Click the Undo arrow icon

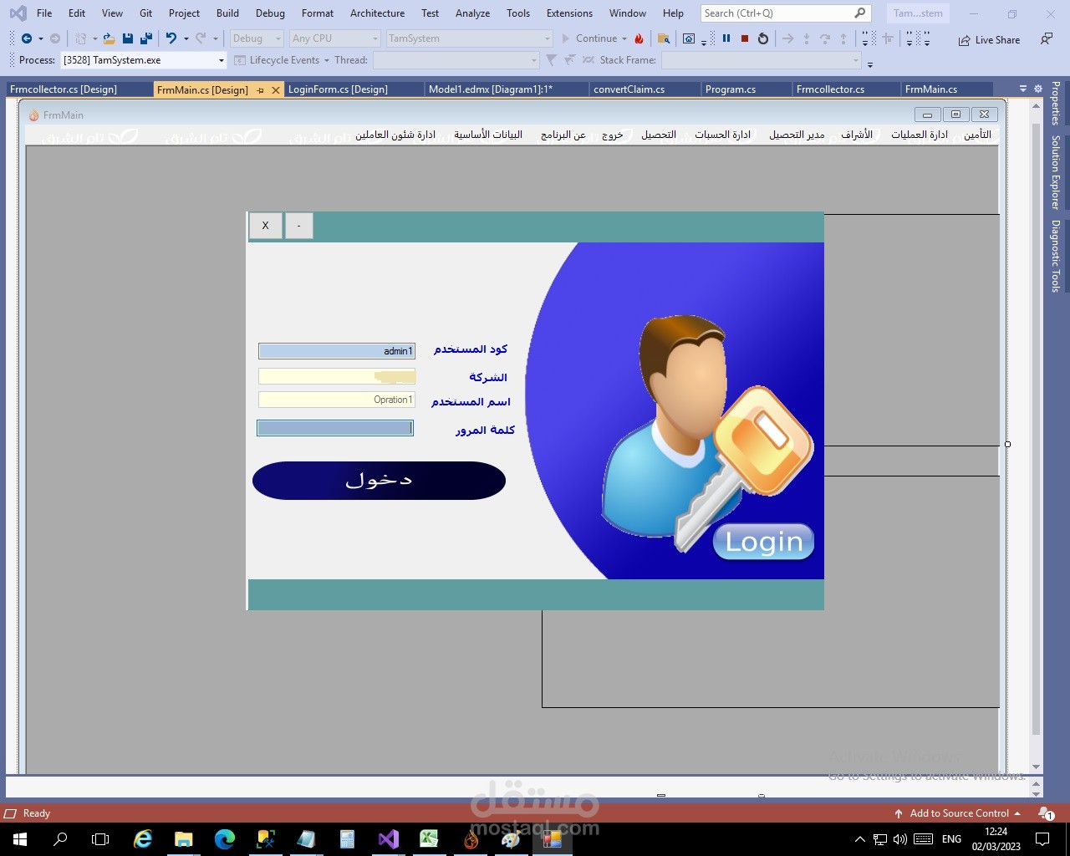point(171,38)
